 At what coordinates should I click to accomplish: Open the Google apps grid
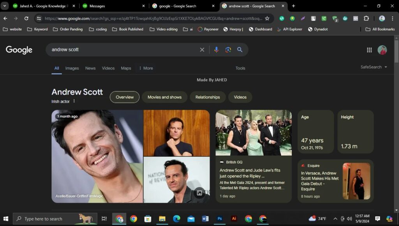coord(369,50)
